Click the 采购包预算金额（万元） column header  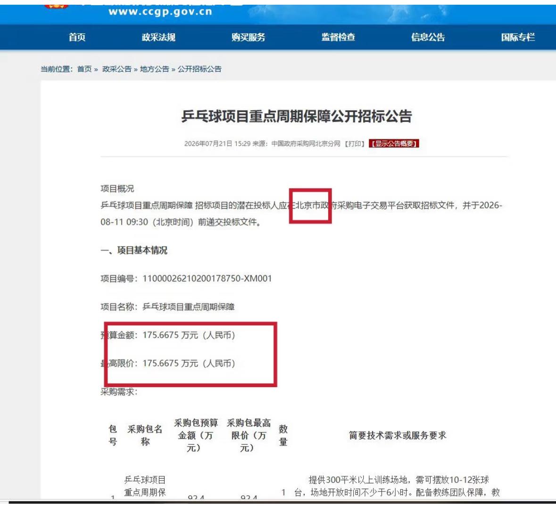[196, 435]
